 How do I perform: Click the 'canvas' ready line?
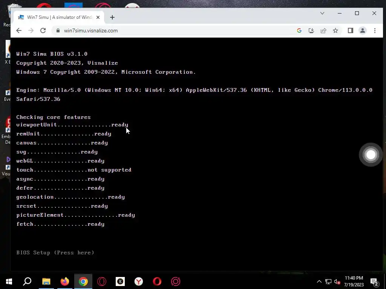click(62, 143)
